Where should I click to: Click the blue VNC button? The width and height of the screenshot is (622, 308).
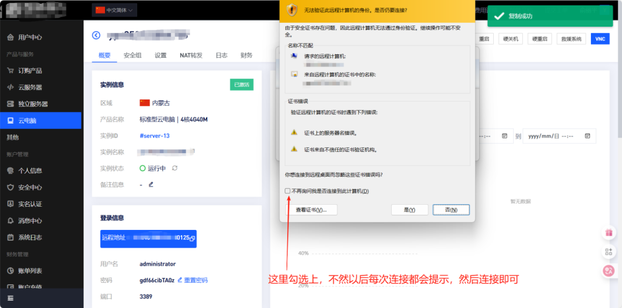[600, 39]
